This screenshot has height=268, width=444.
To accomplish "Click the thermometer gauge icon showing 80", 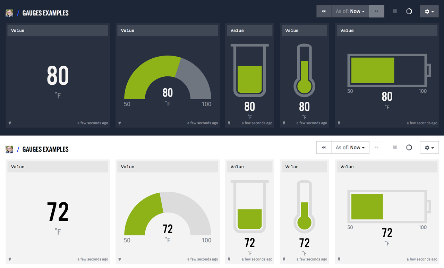I will click(304, 71).
